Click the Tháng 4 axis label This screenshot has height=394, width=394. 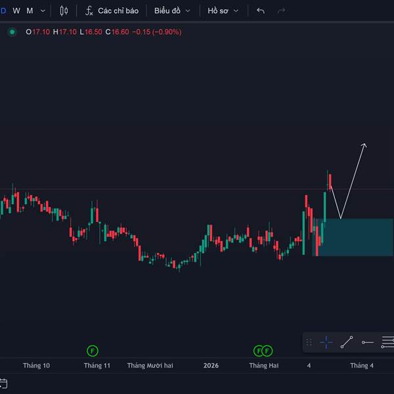362,365
